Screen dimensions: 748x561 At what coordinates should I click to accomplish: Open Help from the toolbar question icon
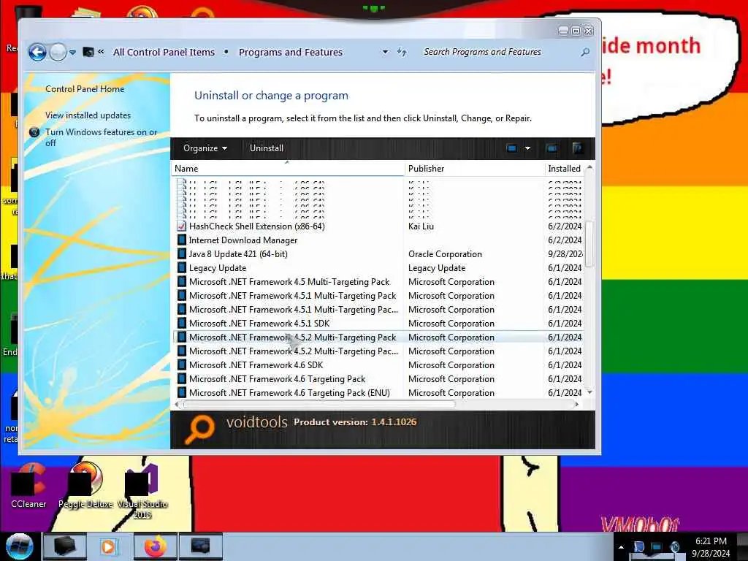577,148
